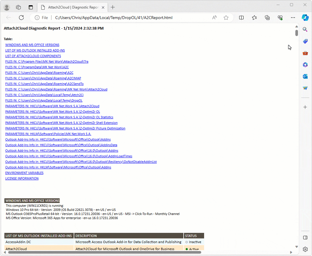
Task: Open Outlook Add-Ins Info AddinsData link
Action: (x=61, y=145)
